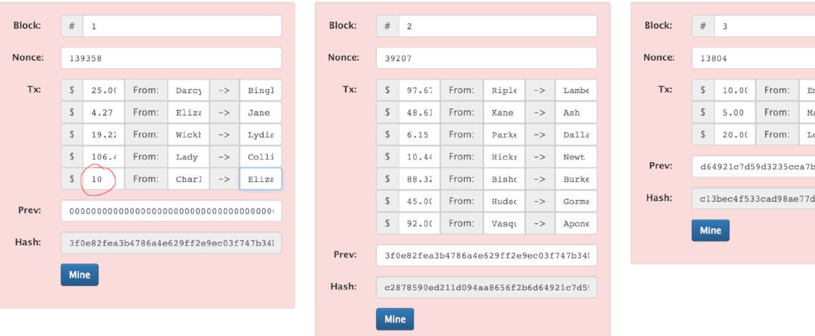Click the Mine button in Block 1
Screen dimensions: 815x336
click(x=79, y=275)
